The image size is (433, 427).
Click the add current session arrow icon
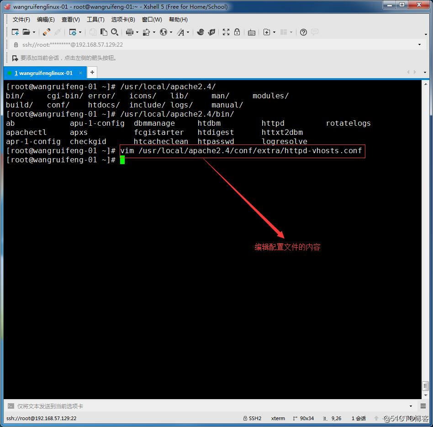point(15,58)
